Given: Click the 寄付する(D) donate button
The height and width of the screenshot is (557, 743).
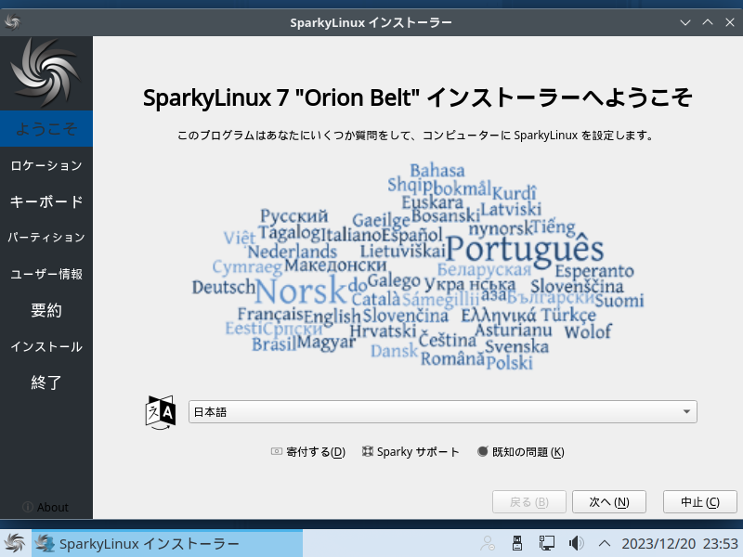Looking at the screenshot, I should (308, 452).
